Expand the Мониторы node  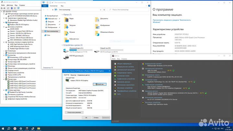pos(4,66)
